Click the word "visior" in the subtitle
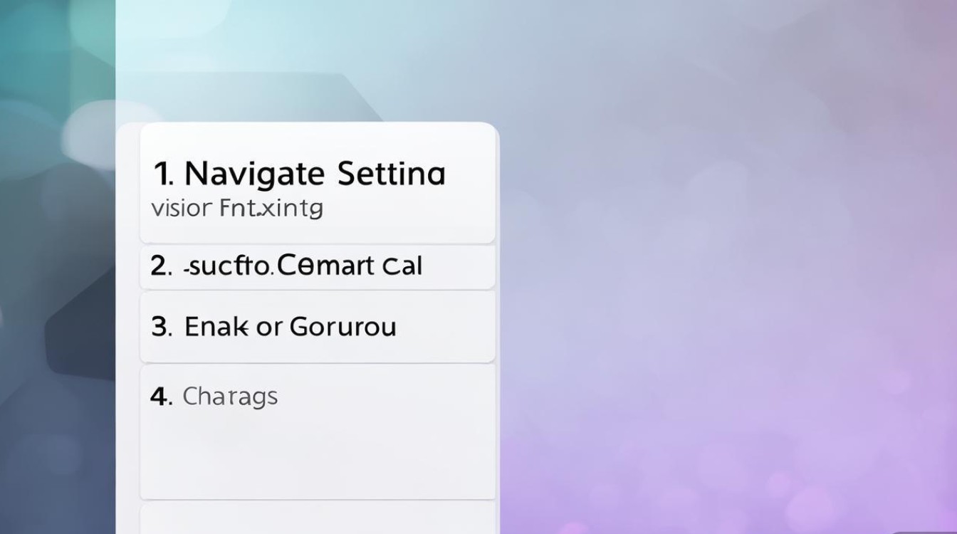957x534 pixels. pos(181,209)
